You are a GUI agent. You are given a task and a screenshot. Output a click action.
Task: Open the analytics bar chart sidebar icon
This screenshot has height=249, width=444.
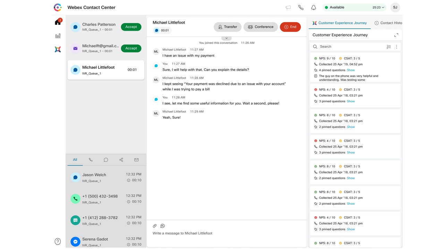[x=58, y=36]
